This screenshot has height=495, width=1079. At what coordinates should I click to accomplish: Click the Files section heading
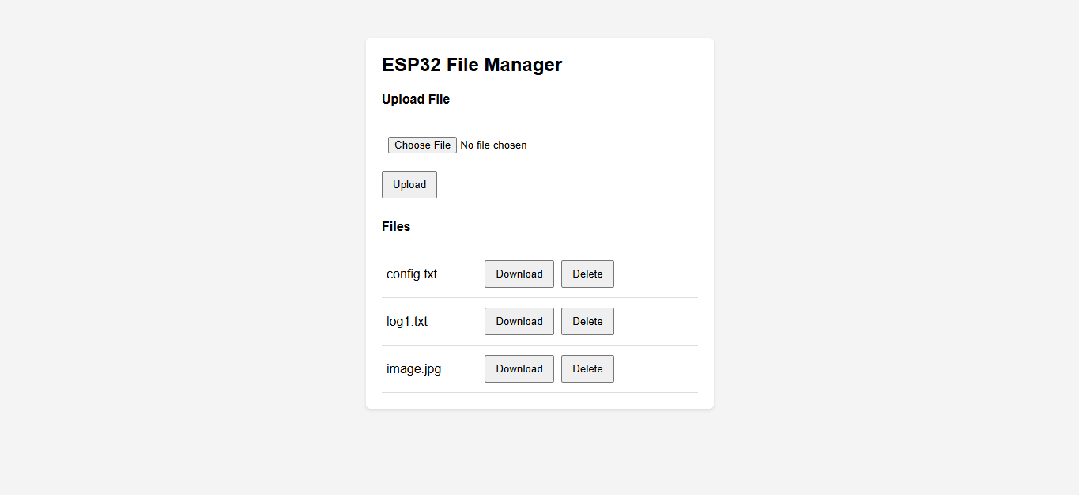pyautogui.click(x=395, y=227)
